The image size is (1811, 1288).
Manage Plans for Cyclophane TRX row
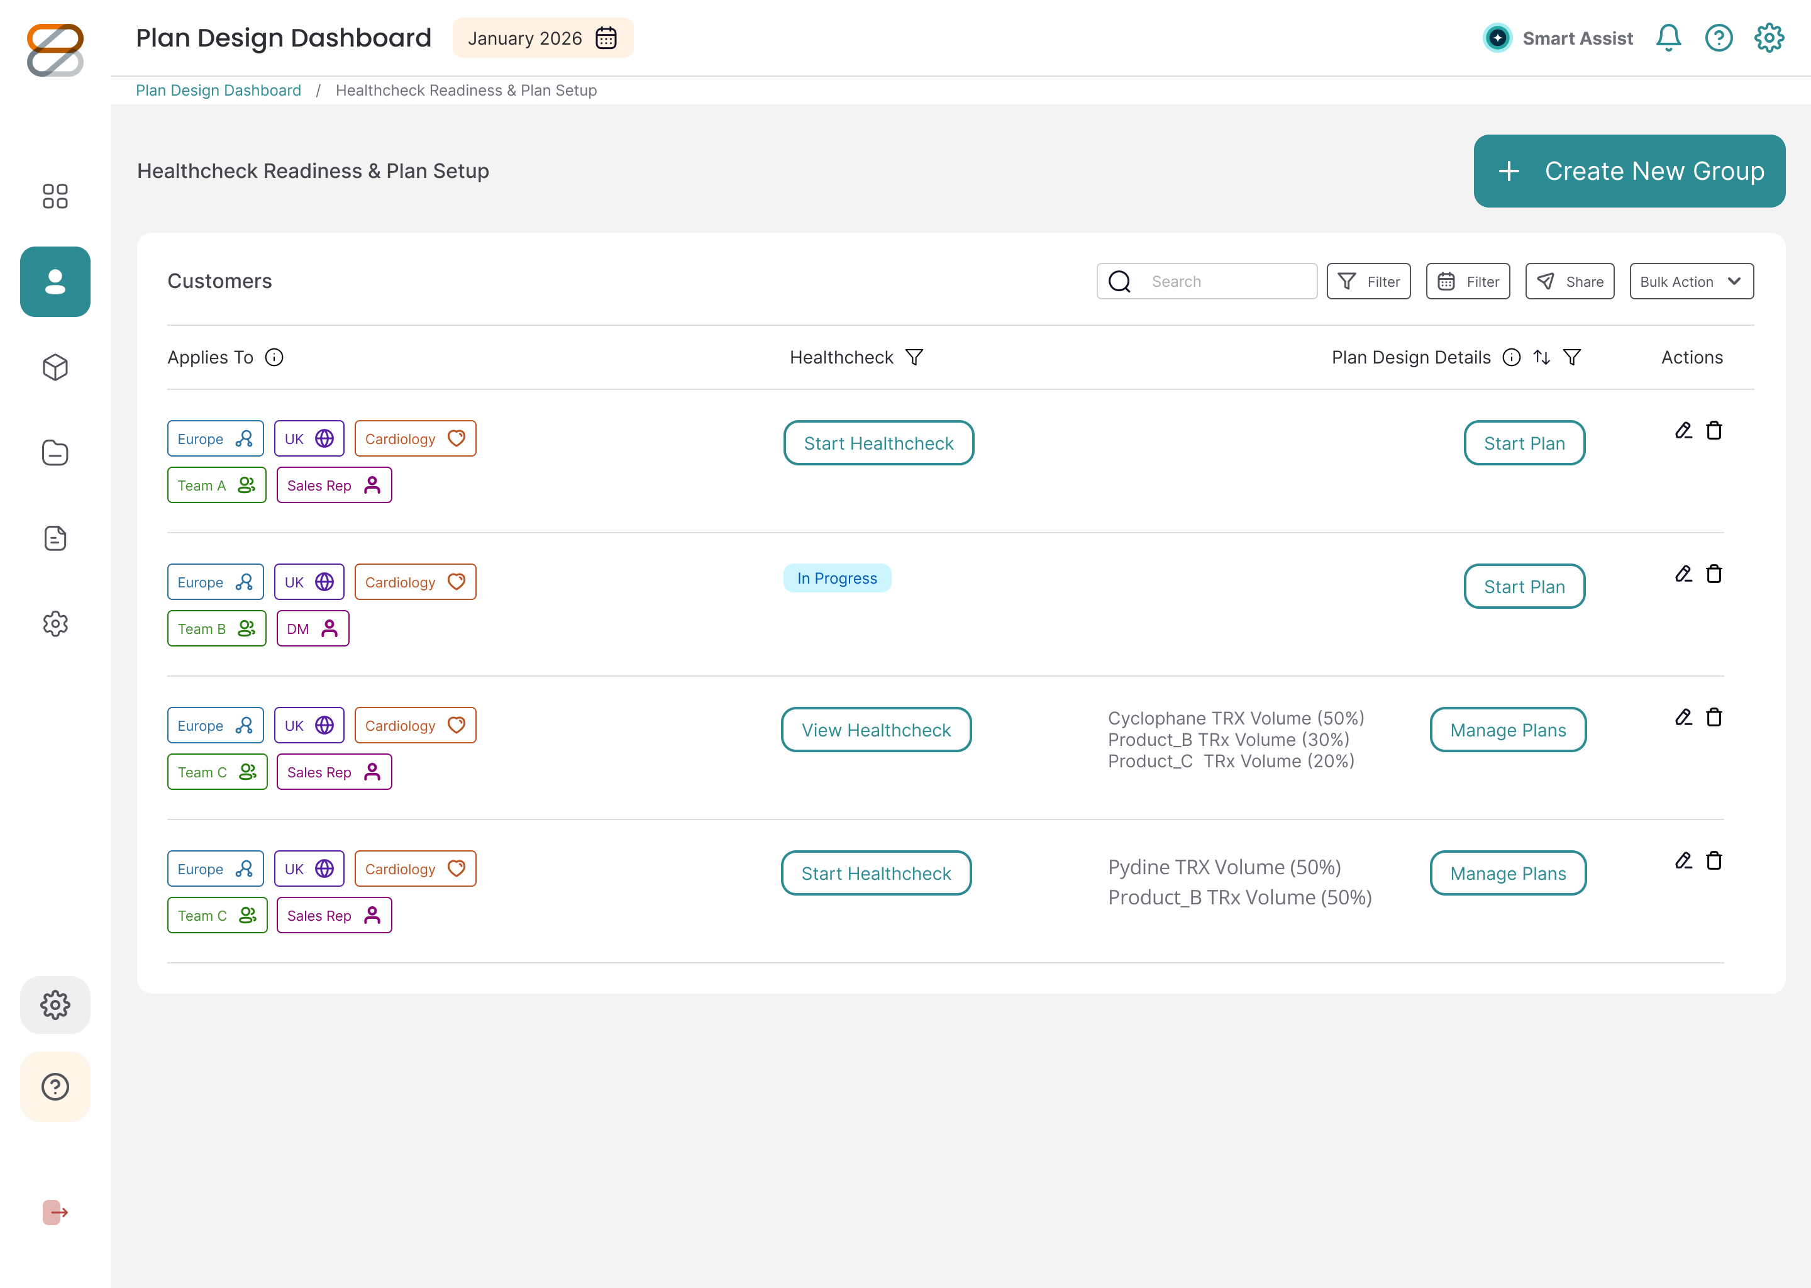1507,730
